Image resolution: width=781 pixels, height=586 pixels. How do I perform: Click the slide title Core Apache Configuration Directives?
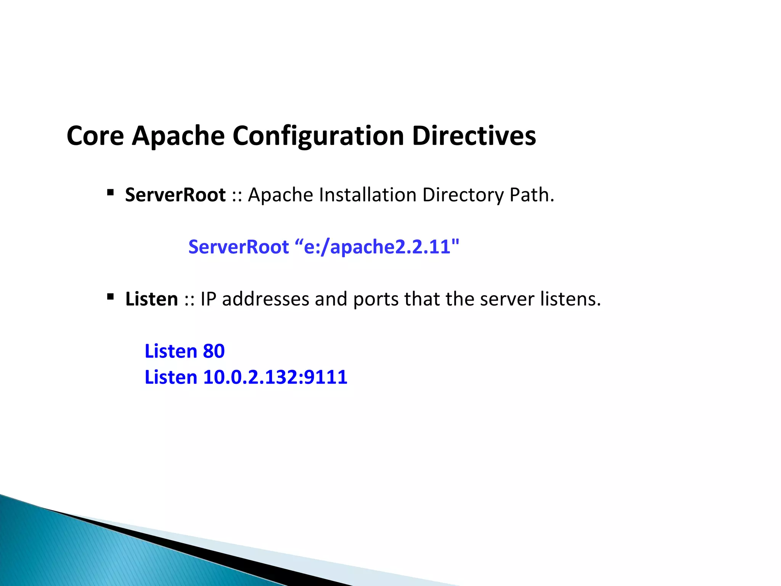tap(301, 136)
